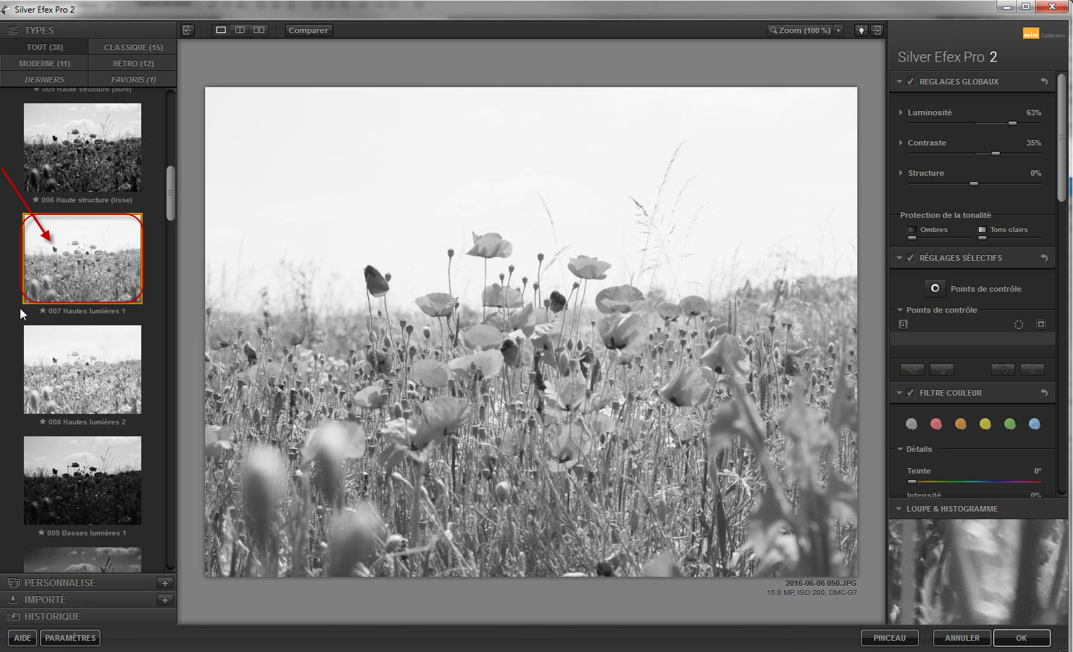The image size is (1073, 652).
Task: Confirm with the OK button
Action: [x=1022, y=638]
